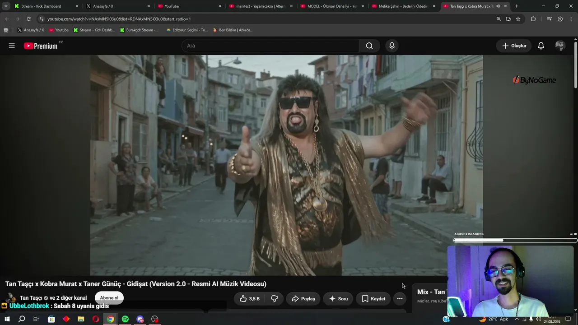578x325 pixels.
Task: Open Ben Bildim | Arkada... bookmark
Action: pyautogui.click(x=233, y=30)
